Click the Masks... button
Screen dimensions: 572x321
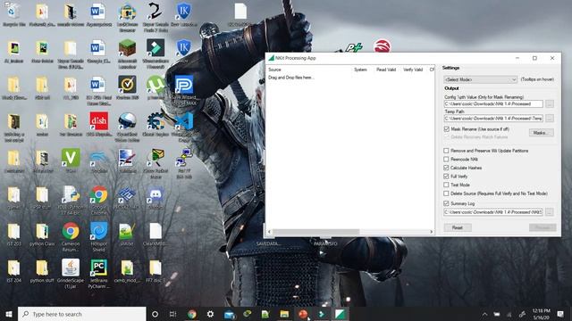542,133
